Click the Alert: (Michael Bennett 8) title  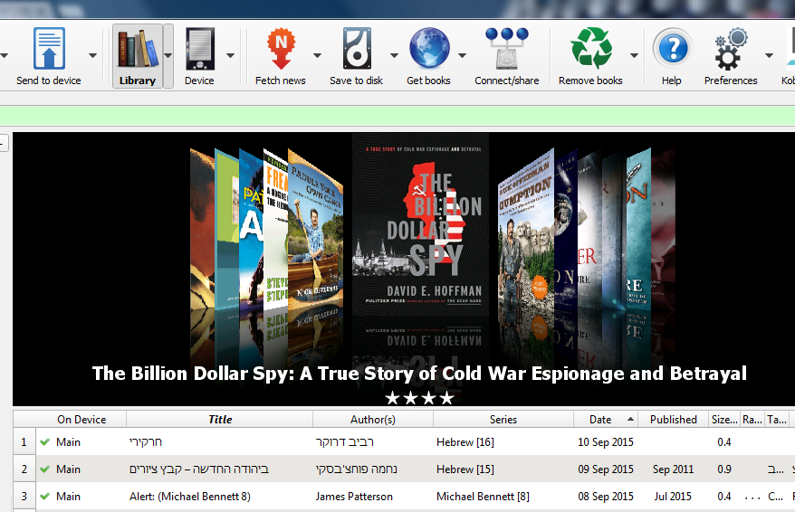(x=189, y=497)
